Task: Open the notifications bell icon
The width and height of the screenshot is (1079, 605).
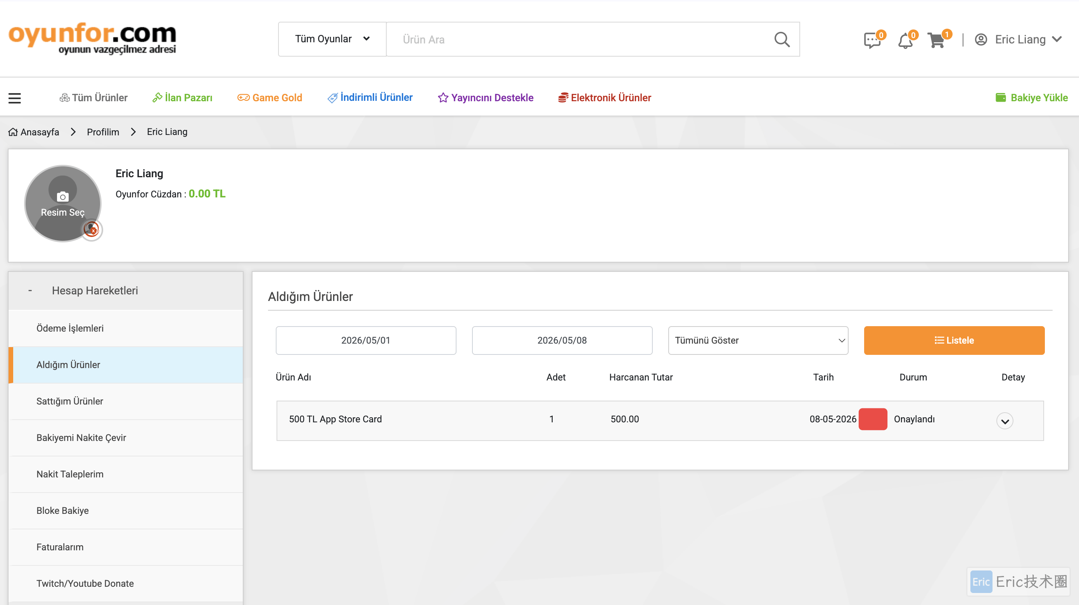Action: click(906, 40)
